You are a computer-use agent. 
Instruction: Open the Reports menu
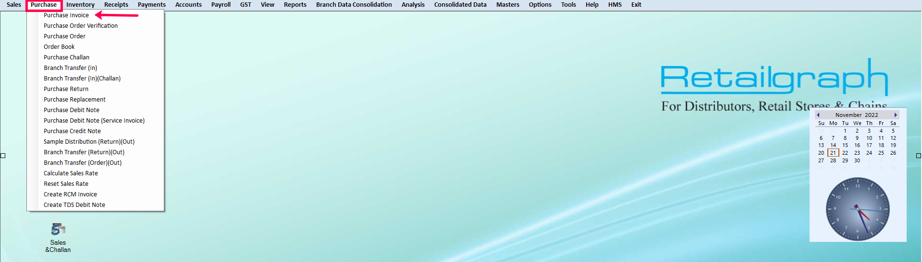point(295,5)
